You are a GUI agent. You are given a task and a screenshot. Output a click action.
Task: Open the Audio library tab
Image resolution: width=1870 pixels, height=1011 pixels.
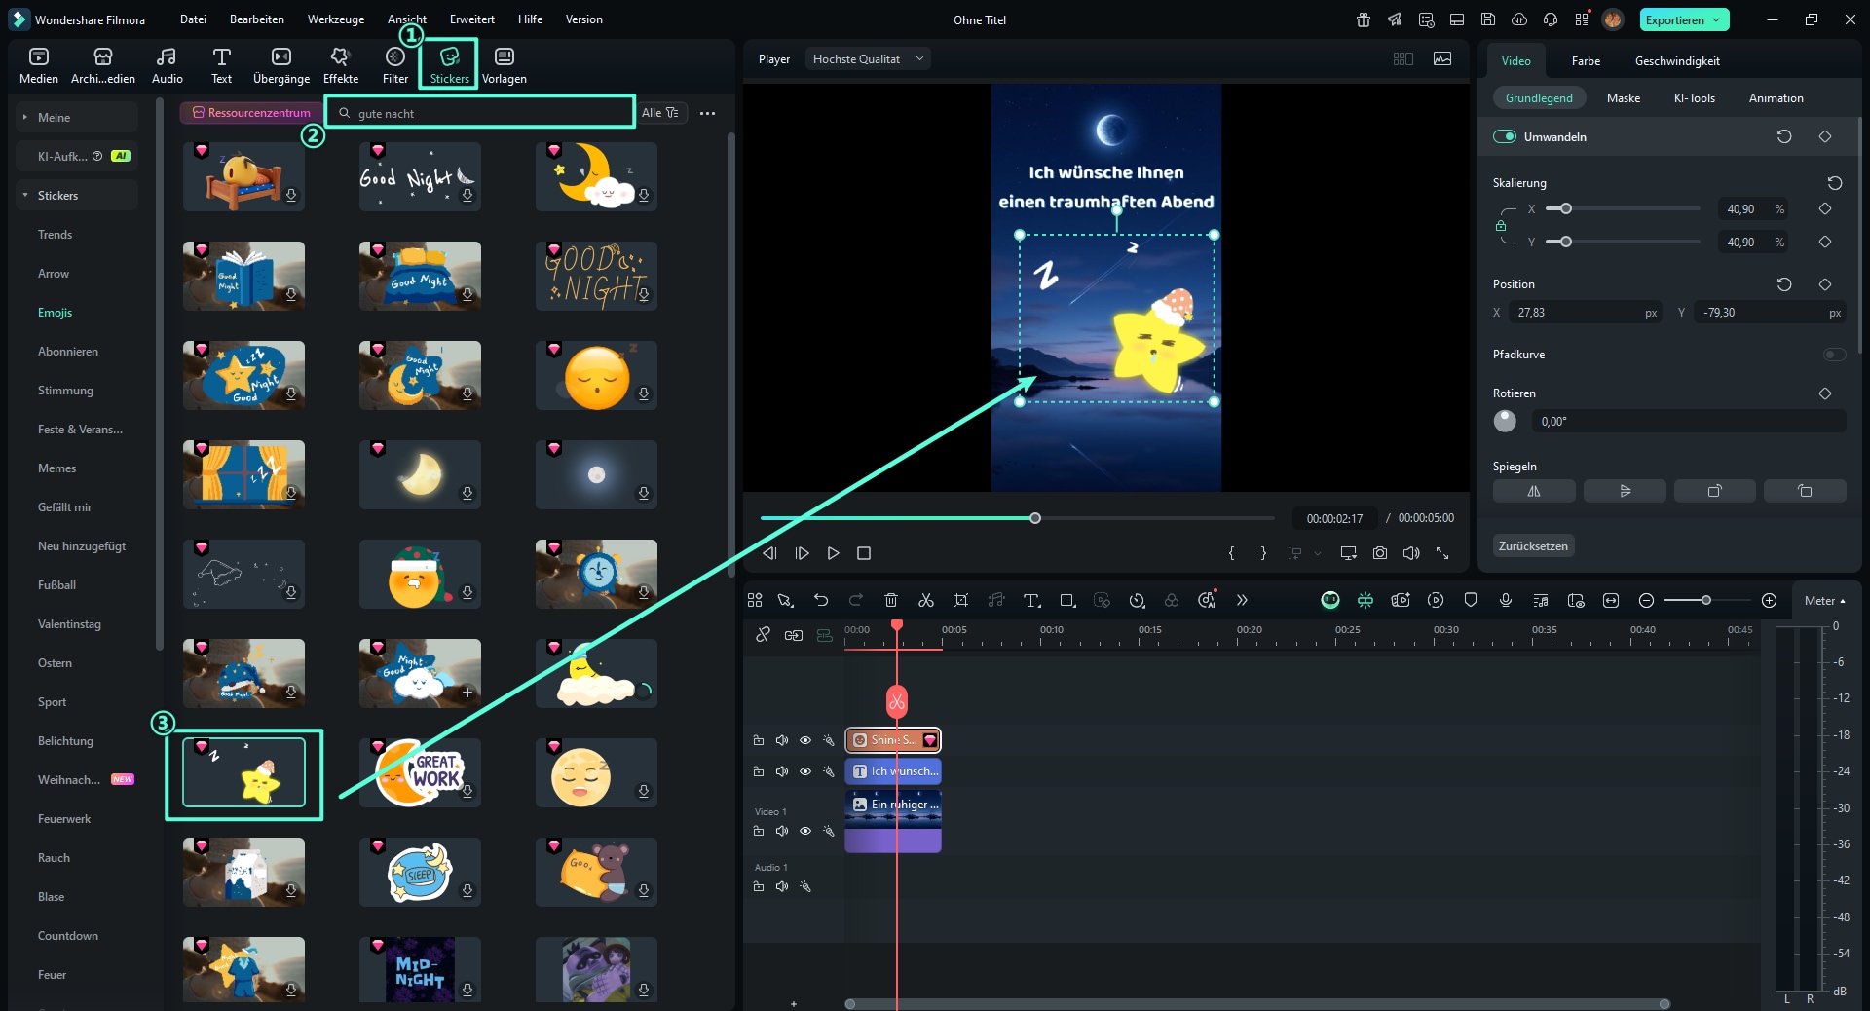tap(168, 65)
